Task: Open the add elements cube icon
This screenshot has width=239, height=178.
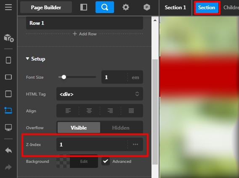Action: (9, 38)
